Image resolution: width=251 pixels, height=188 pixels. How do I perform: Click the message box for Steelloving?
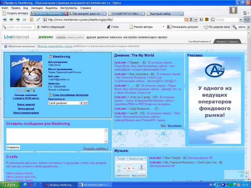pos(55,136)
